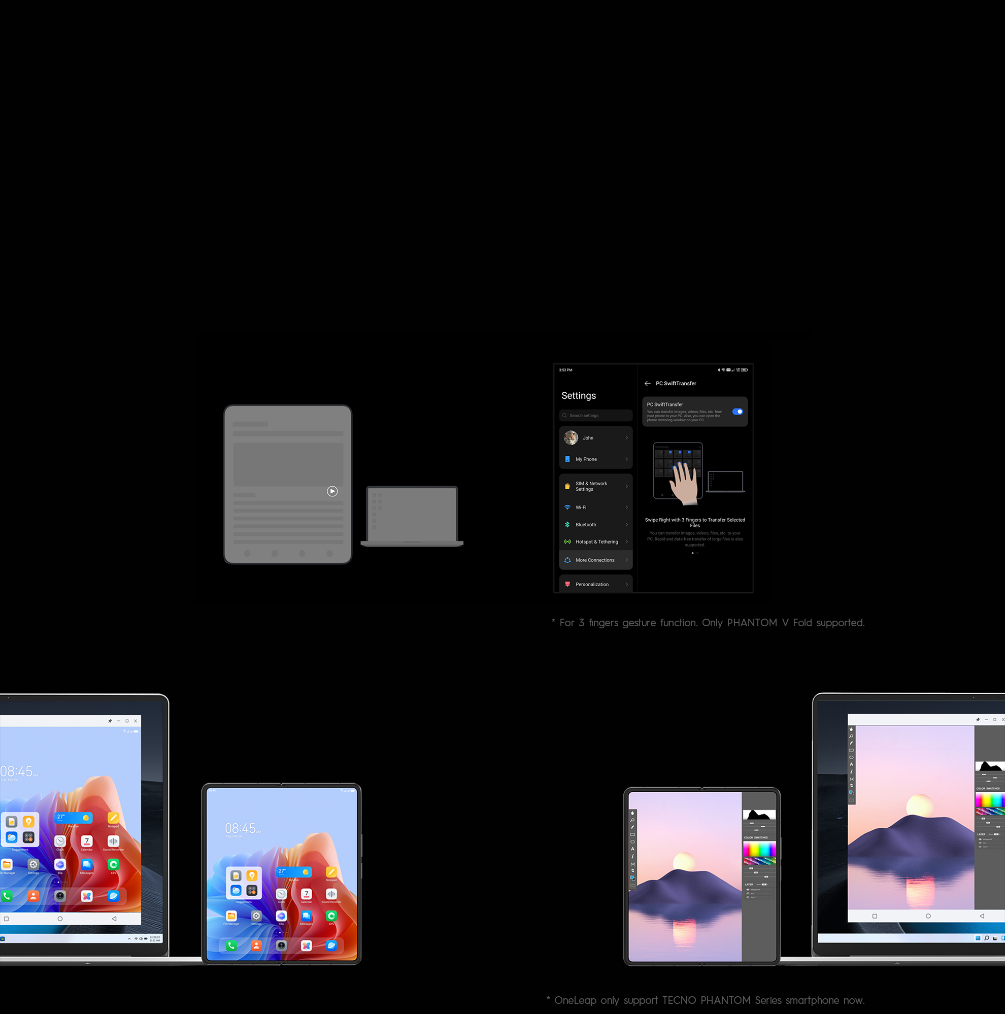Viewport: 1005px width, 1014px height.
Task: Expand chevron next to Hotspot & Tethering
Action: click(627, 542)
